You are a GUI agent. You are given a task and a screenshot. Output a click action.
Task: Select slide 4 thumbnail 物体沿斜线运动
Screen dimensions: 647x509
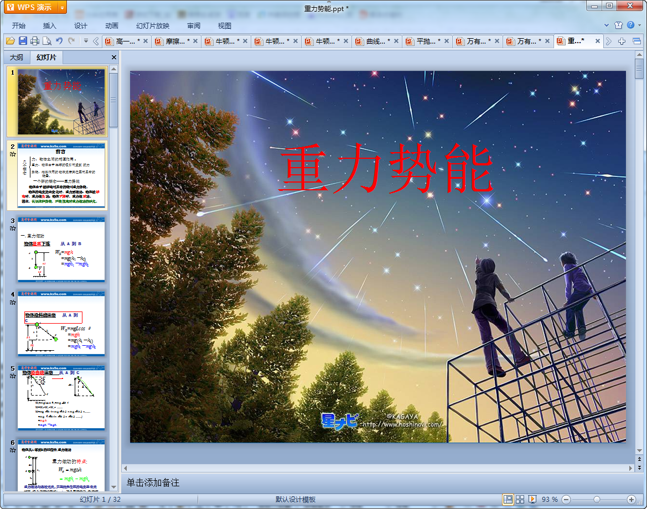[61, 324]
